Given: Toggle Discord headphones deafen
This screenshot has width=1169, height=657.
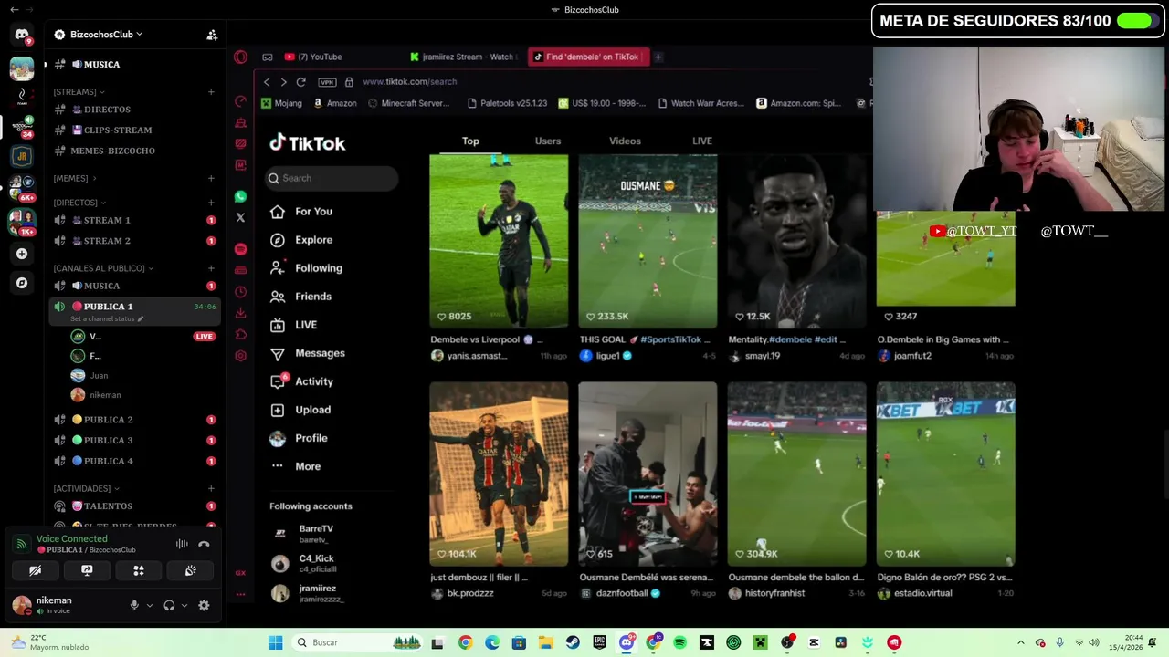Looking at the screenshot, I should [169, 605].
